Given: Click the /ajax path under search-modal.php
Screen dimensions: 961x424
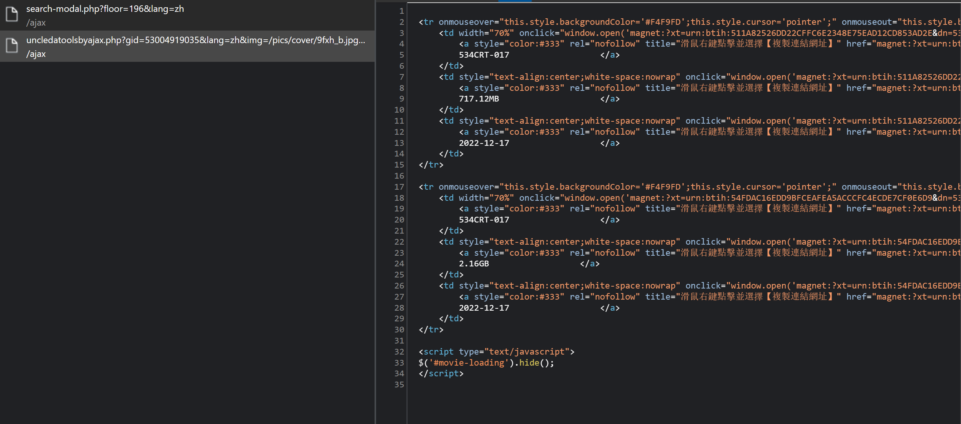Looking at the screenshot, I should (36, 23).
